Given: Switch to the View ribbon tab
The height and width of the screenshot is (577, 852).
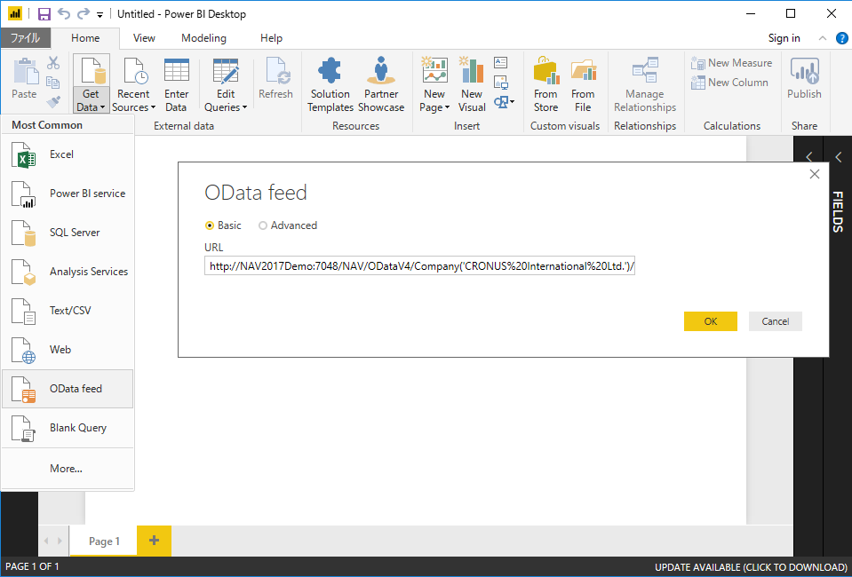Looking at the screenshot, I should pyautogui.click(x=144, y=38).
